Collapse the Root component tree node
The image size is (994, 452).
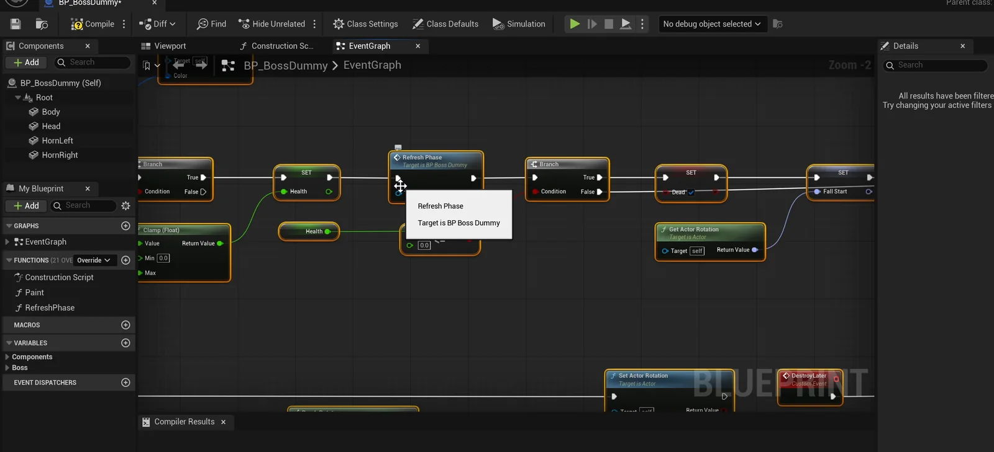pyautogui.click(x=18, y=97)
